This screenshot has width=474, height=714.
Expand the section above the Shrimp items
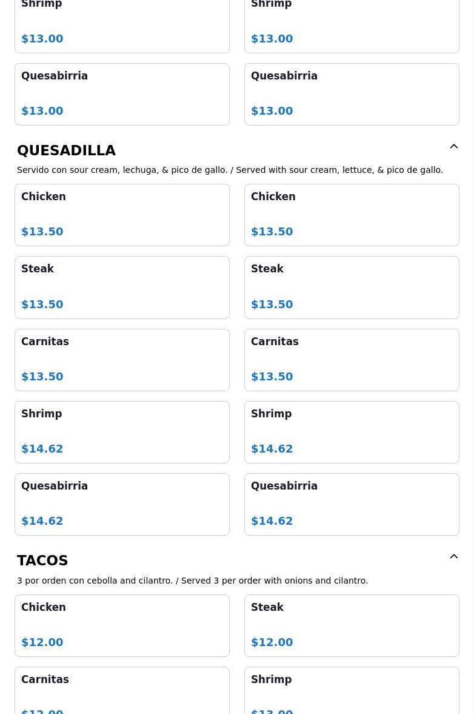click(x=454, y=146)
